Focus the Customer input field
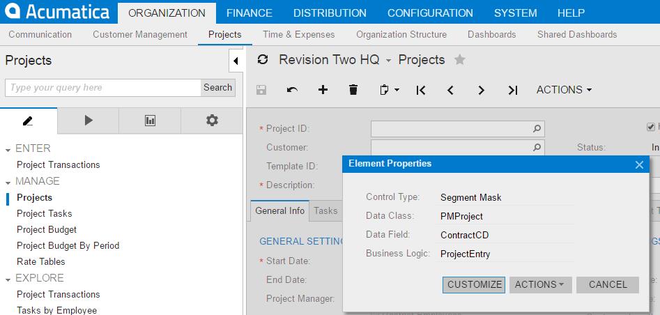This screenshot has width=660, height=315. click(x=457, y=147)
